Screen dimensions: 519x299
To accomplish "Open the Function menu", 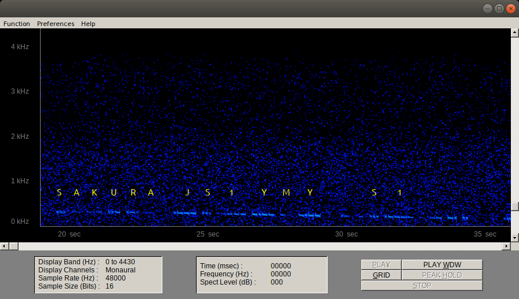I will (17, 24).
